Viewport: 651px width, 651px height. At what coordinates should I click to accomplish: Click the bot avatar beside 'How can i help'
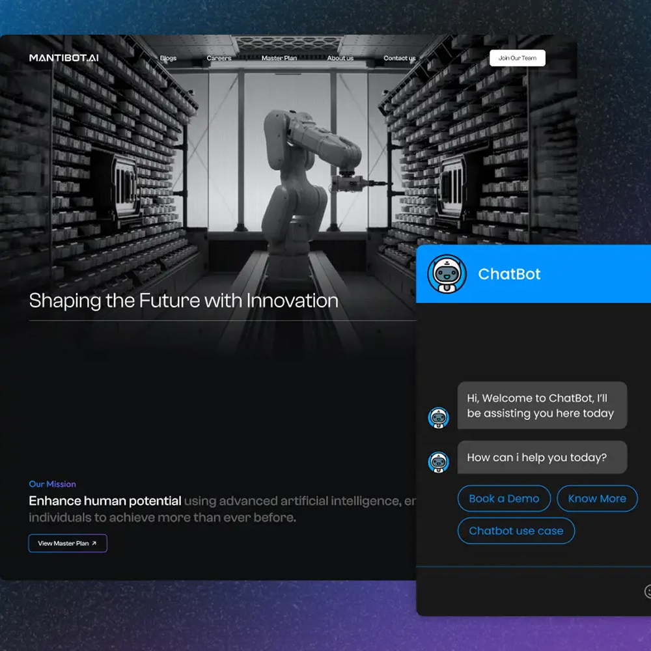(439, 462)
